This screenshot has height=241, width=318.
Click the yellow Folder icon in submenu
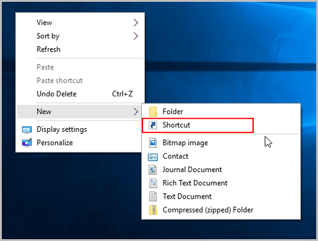click(153, 112)
